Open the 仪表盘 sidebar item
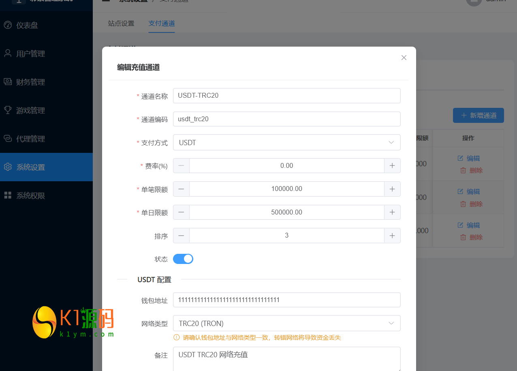The image size is (517, 371). pos(46,25)
